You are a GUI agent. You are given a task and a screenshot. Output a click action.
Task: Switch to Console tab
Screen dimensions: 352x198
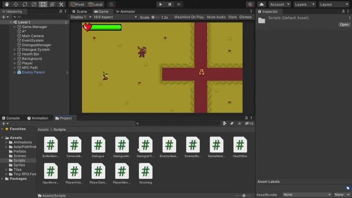tap(11, 118)
